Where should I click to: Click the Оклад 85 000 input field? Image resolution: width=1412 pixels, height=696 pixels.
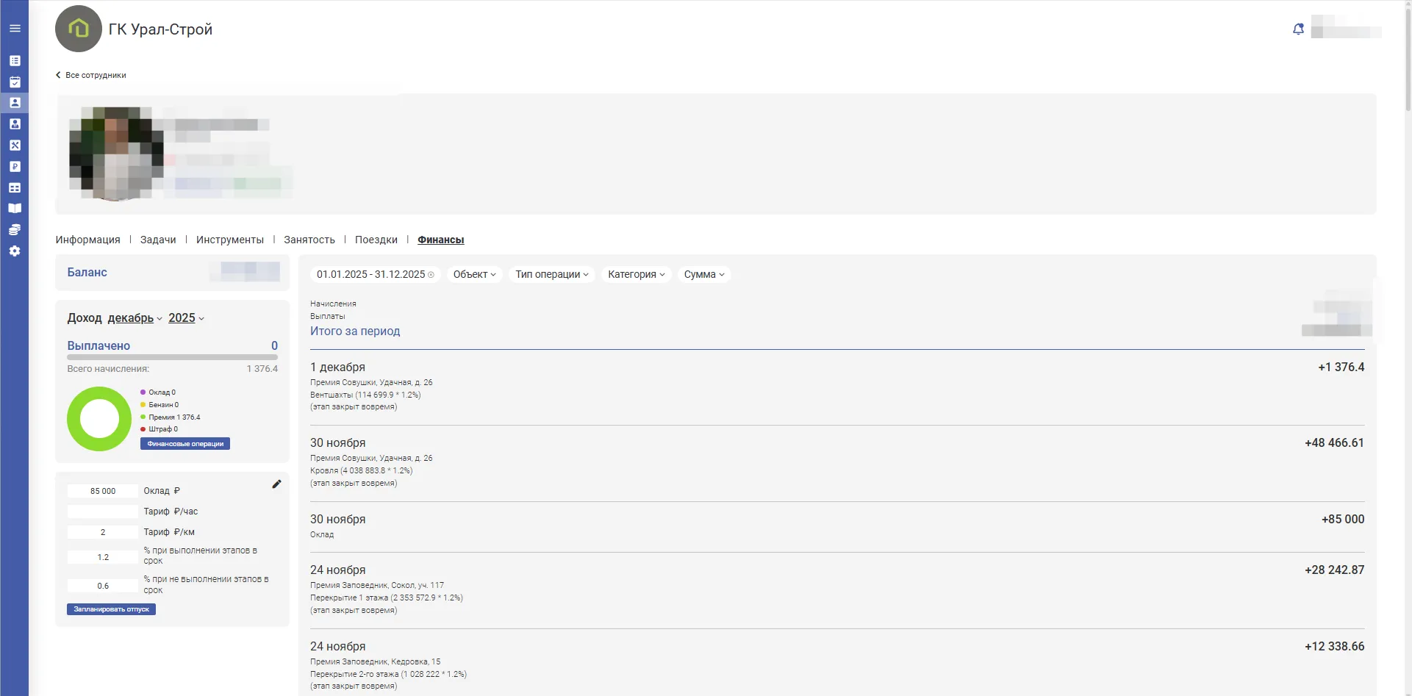pyautogui.click(x=103, y=491)
